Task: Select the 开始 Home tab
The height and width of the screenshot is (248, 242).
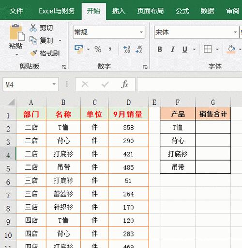Action: pyautogui.click(x=93, y=11)
